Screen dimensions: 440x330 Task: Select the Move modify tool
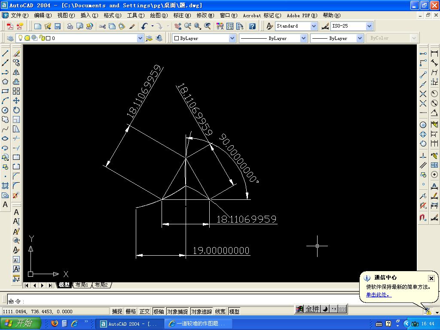(16, 101)
